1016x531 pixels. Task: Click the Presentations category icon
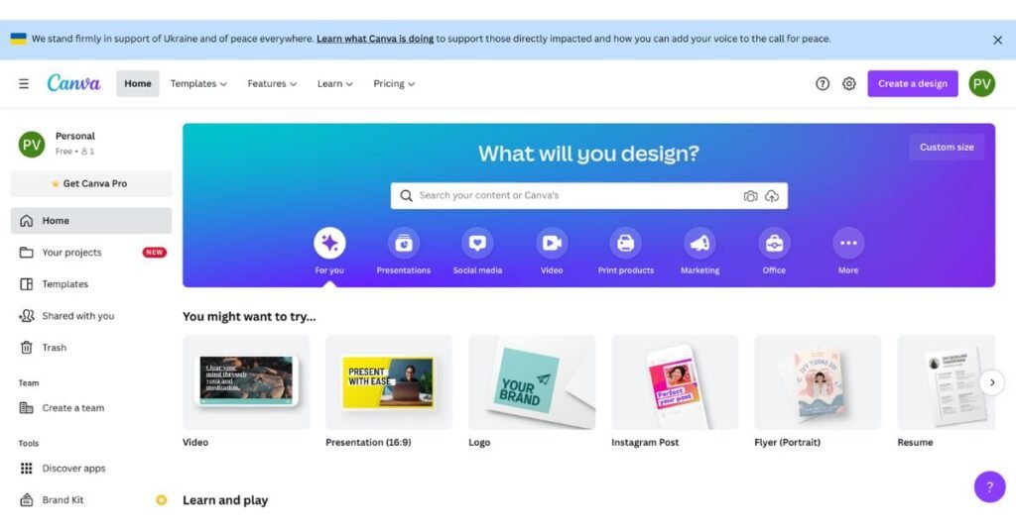coord(404,243)
